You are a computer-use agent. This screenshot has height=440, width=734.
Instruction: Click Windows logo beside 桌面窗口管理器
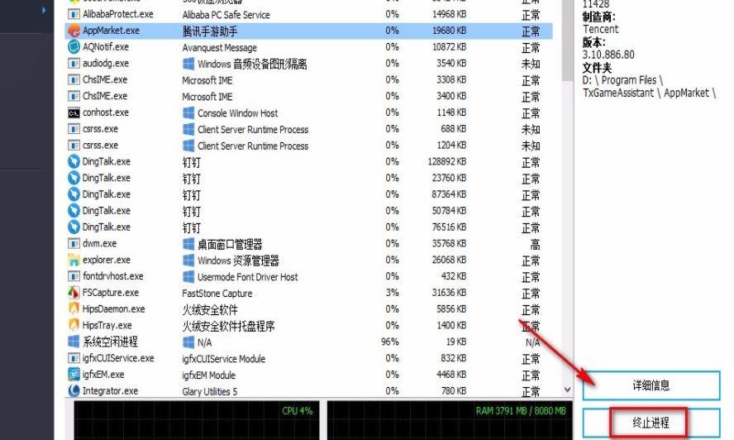tap(188, 244)
